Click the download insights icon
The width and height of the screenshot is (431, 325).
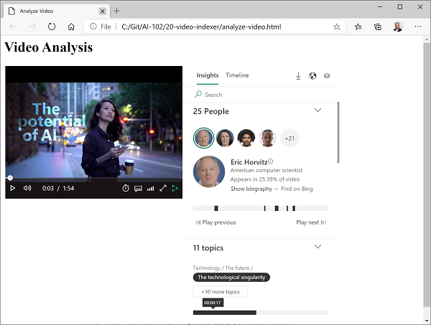(x=298, y=76)
